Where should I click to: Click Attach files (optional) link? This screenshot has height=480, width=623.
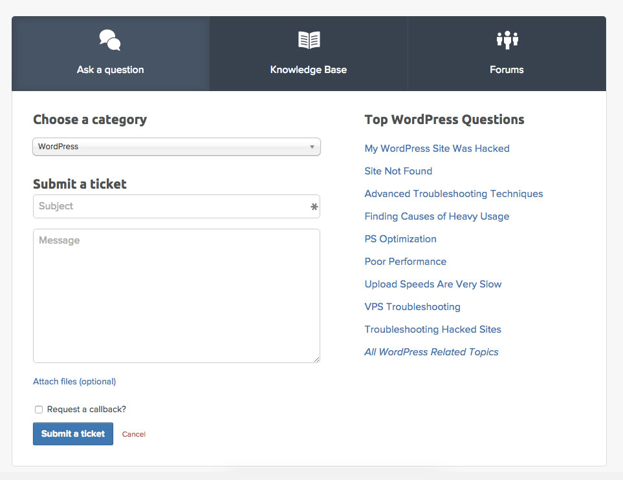pyautogui.click(x=74, y=382)
